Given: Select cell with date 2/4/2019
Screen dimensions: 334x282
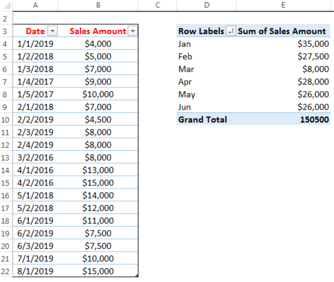Looking at the screenshot, I should 35,145.
